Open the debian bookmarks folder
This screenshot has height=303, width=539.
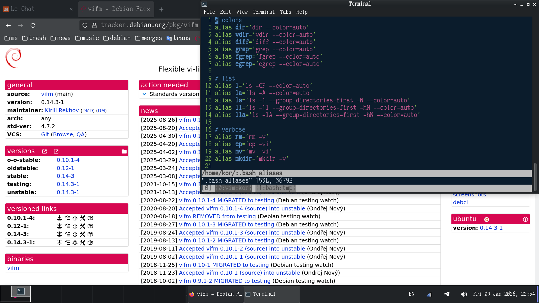117,38
